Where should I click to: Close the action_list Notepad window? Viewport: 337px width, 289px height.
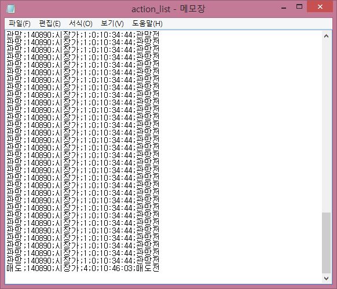[320, 7]
